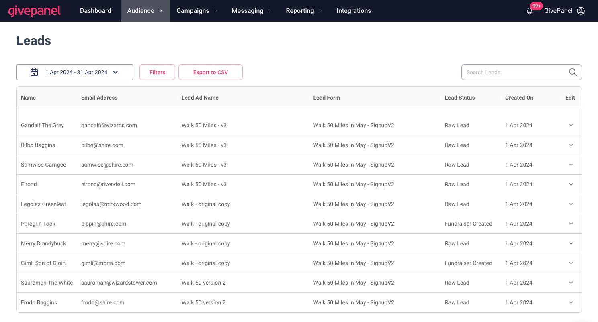Expand Peregrin Took's edit chevron
Screen dimensions: 598x322
pos(571,224)
